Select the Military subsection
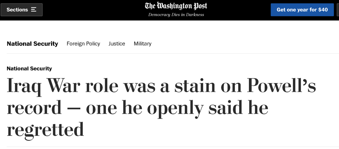The image size is (339, 149). pyautogui.click(x=143, y=44)
